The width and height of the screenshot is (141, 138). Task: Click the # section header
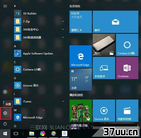(15, 6)
